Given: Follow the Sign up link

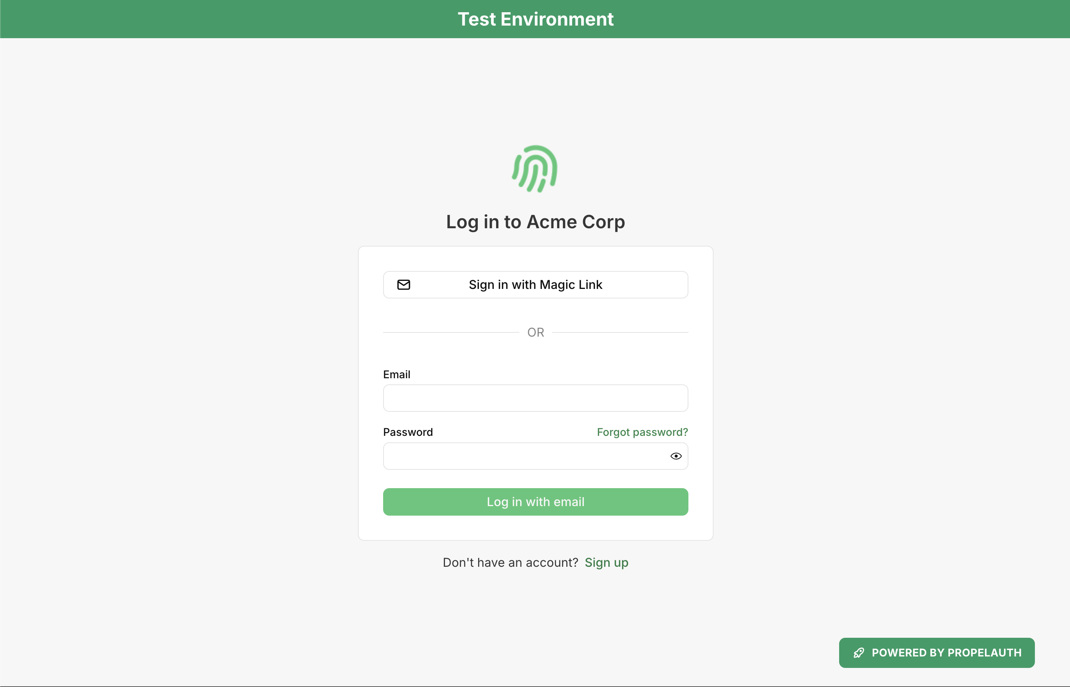Looking at the screenshot, I should pos(606,563).
